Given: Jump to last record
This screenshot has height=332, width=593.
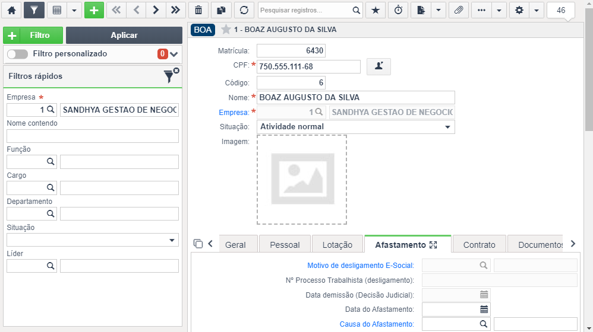Looking at the screenshot, I should click(x=175, y=10).
